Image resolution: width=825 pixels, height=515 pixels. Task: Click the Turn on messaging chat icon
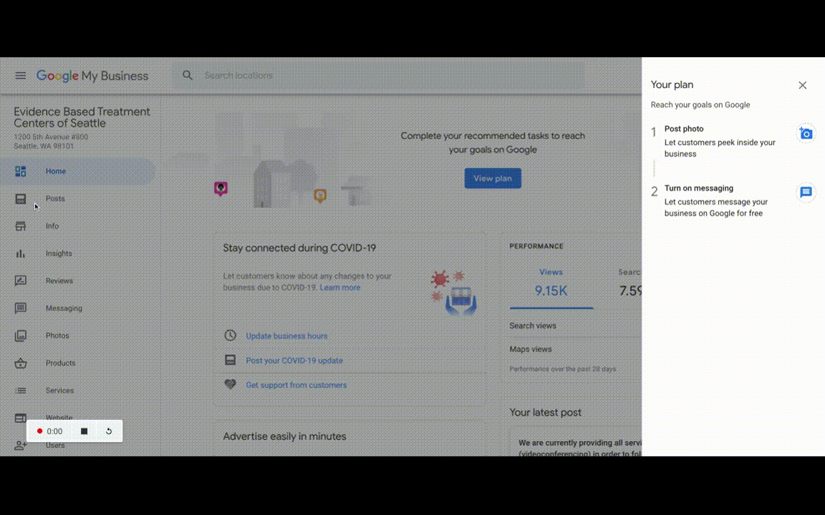pyautogui.click(x=806, y=192)
